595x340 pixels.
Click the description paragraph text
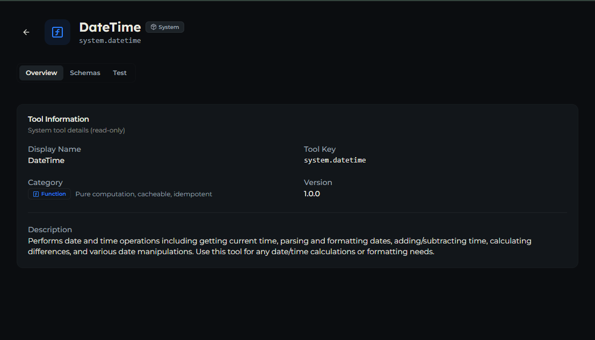[x=280, y=246]
